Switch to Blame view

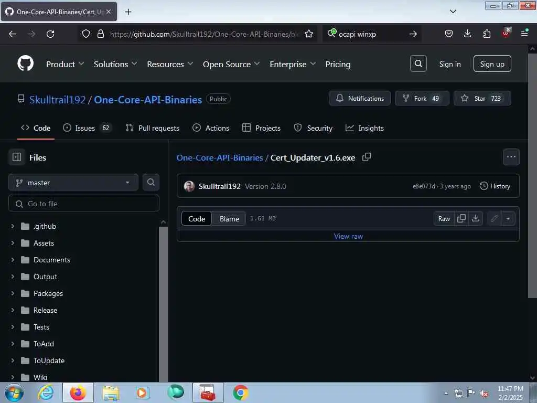coord(229,219)
